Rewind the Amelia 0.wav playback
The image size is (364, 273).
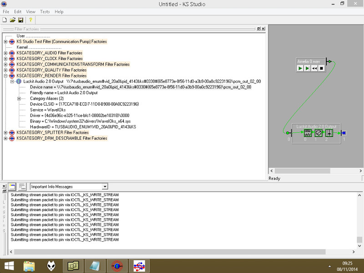point(314,68)
